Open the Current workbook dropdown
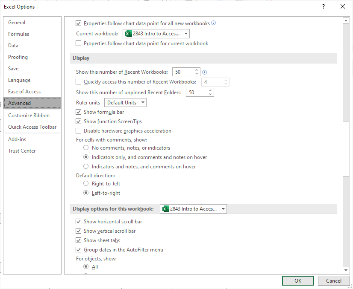Viewport: 353px width, 289px height. [185, 33]
